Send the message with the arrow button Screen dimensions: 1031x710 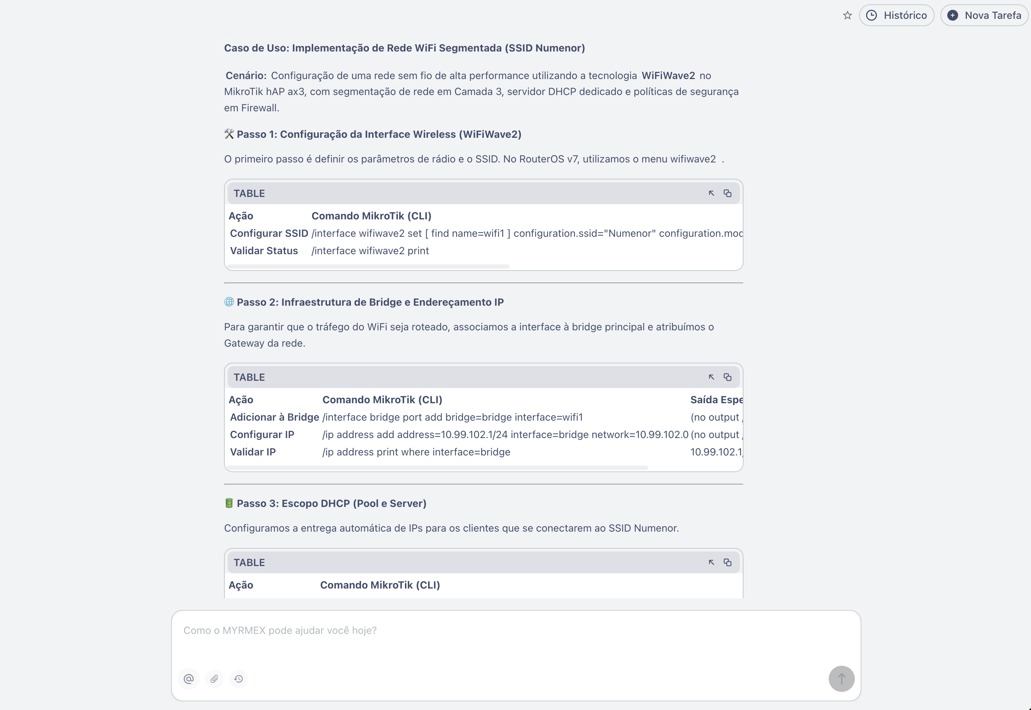(841, 679)
